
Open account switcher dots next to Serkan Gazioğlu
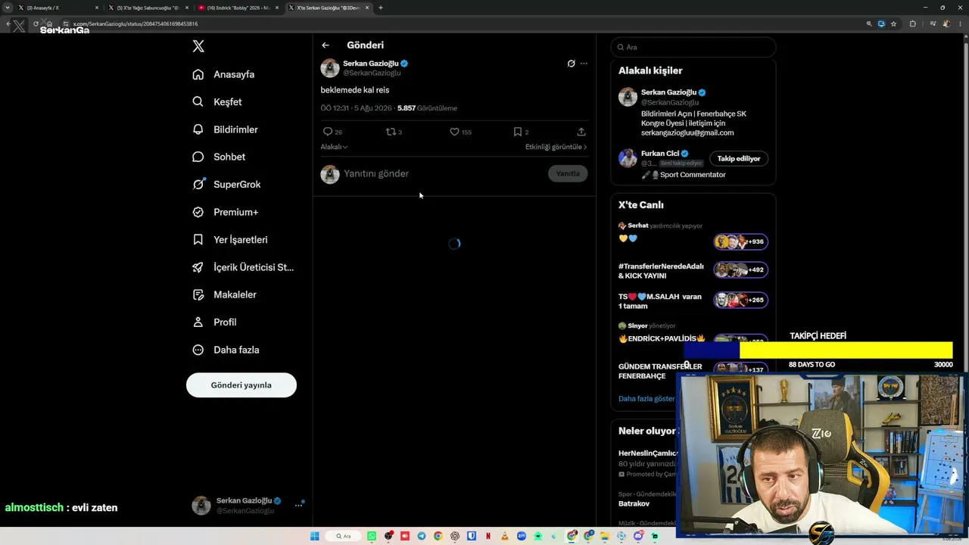coord(298,505)
